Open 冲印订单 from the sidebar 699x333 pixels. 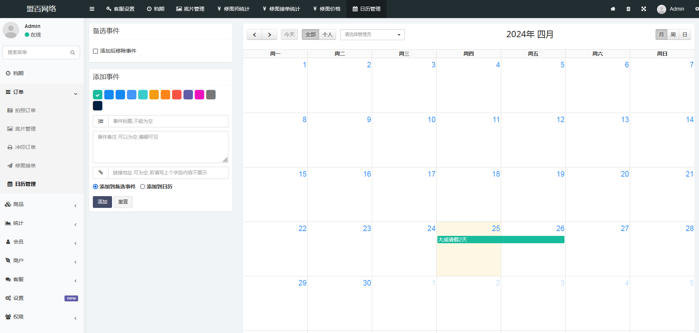[25, 147]
